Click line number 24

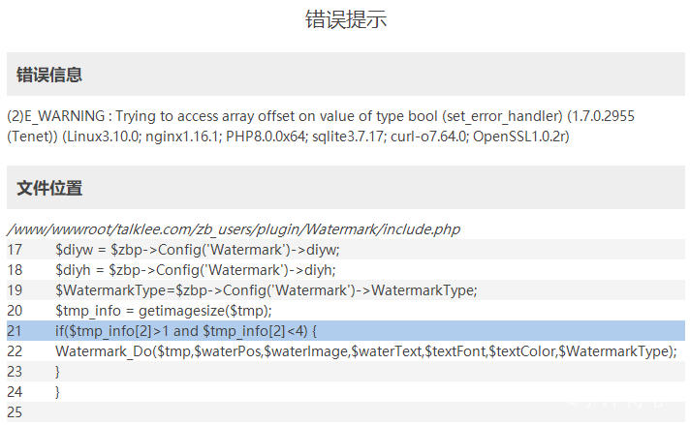coord(15,392)
